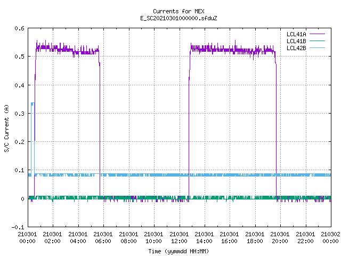Screen dimensions: 341x256
Task: Click the x-axis tick 210301 02:00
Action: click(52, 238)
